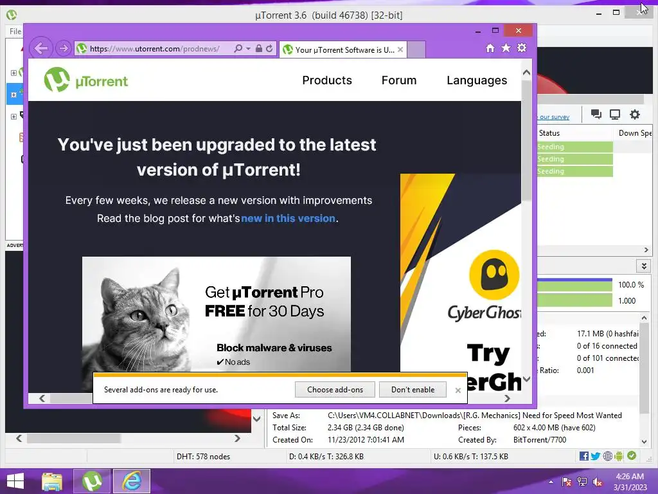Viewport: 658px width, 494px height.
Task: Click browser horizontal scroll right arrow
Action: (x=508, y=398)
